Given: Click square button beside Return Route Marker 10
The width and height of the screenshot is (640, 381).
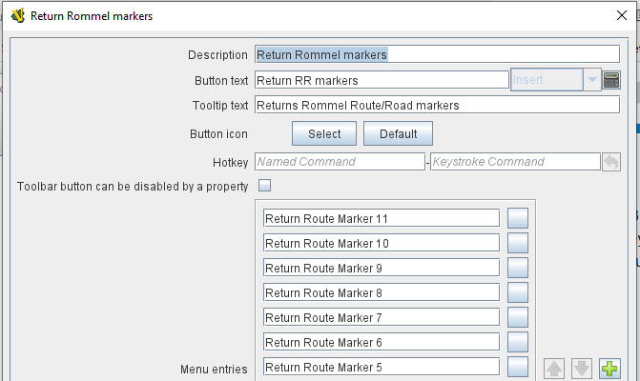Looking at the screenshot, I should pos(518,243).
